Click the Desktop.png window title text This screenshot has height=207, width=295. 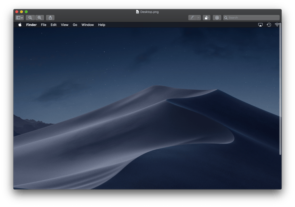point(149,12)
